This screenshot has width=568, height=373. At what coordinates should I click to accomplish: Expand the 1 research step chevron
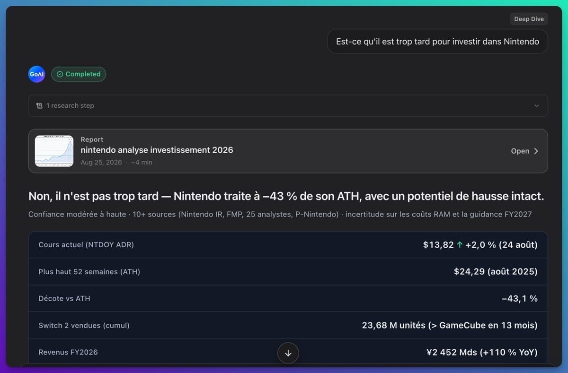point(536,106)
